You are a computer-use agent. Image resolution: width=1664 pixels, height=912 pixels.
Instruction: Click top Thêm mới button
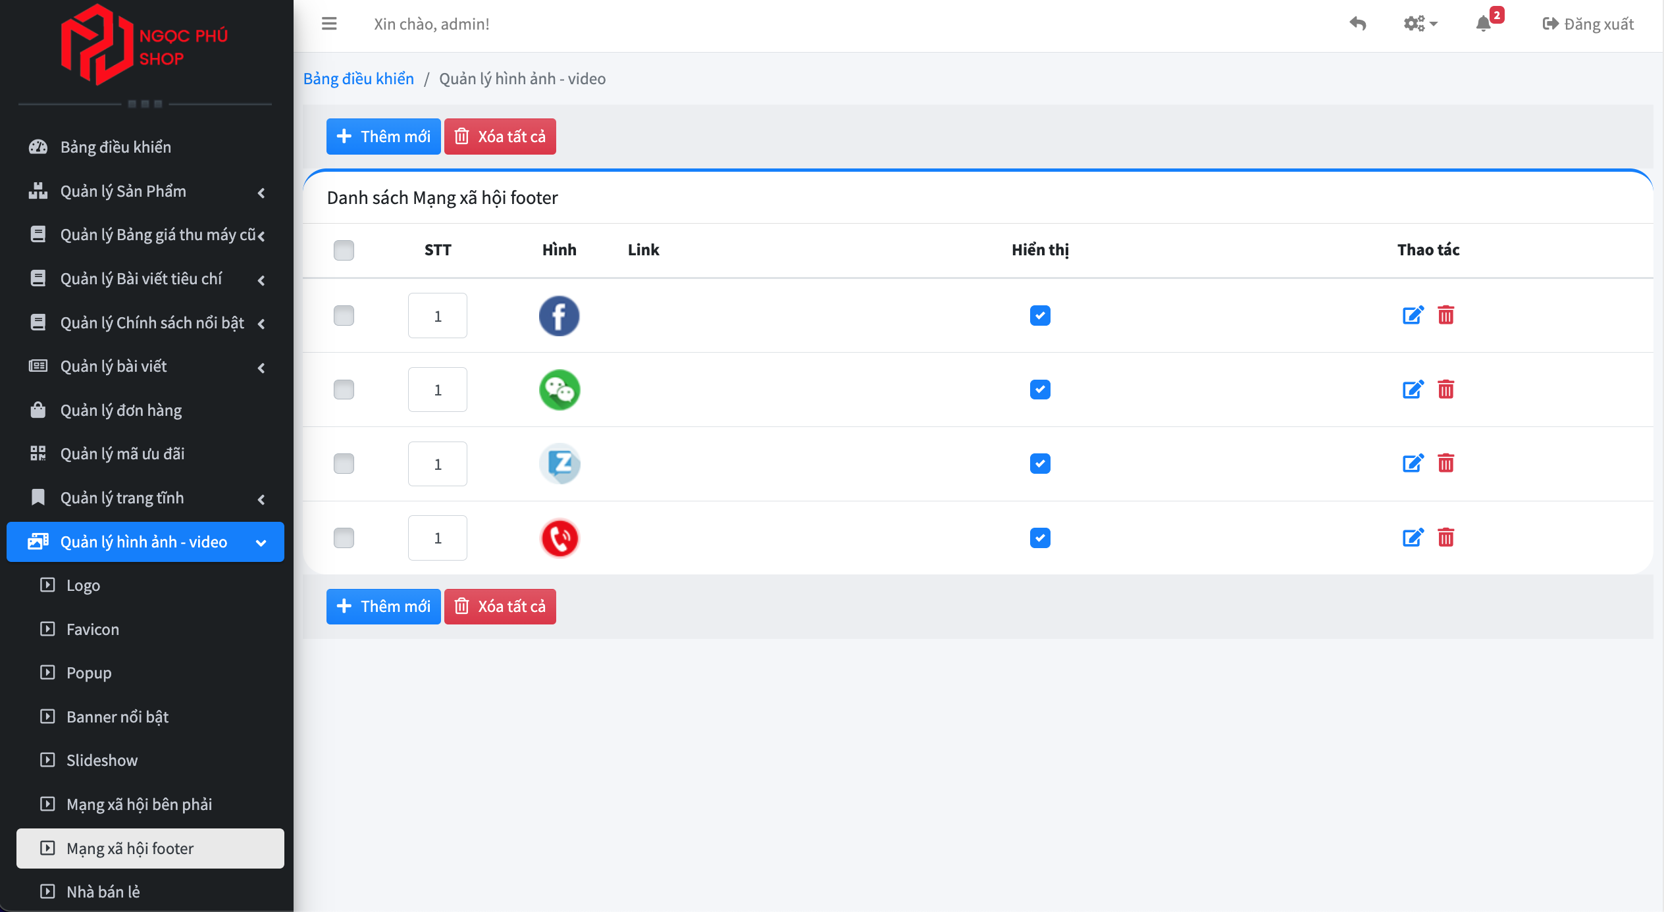pyautogui.click(x=383, y=137)
